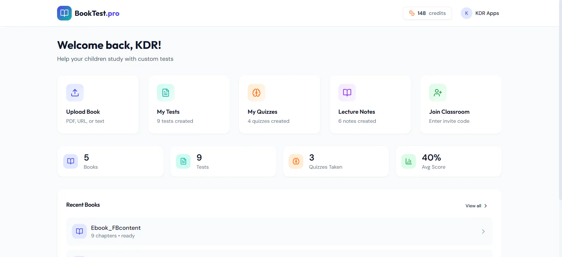Open the BookTest.pro brand name link

tap(97, 13)
